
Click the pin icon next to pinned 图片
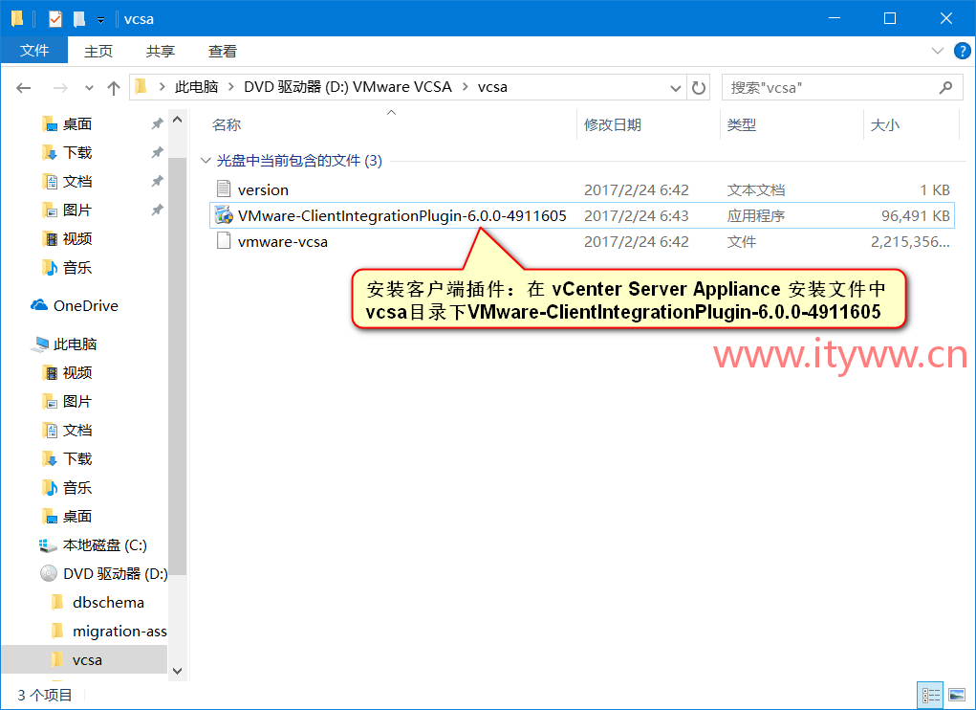(x=157, y=210)
